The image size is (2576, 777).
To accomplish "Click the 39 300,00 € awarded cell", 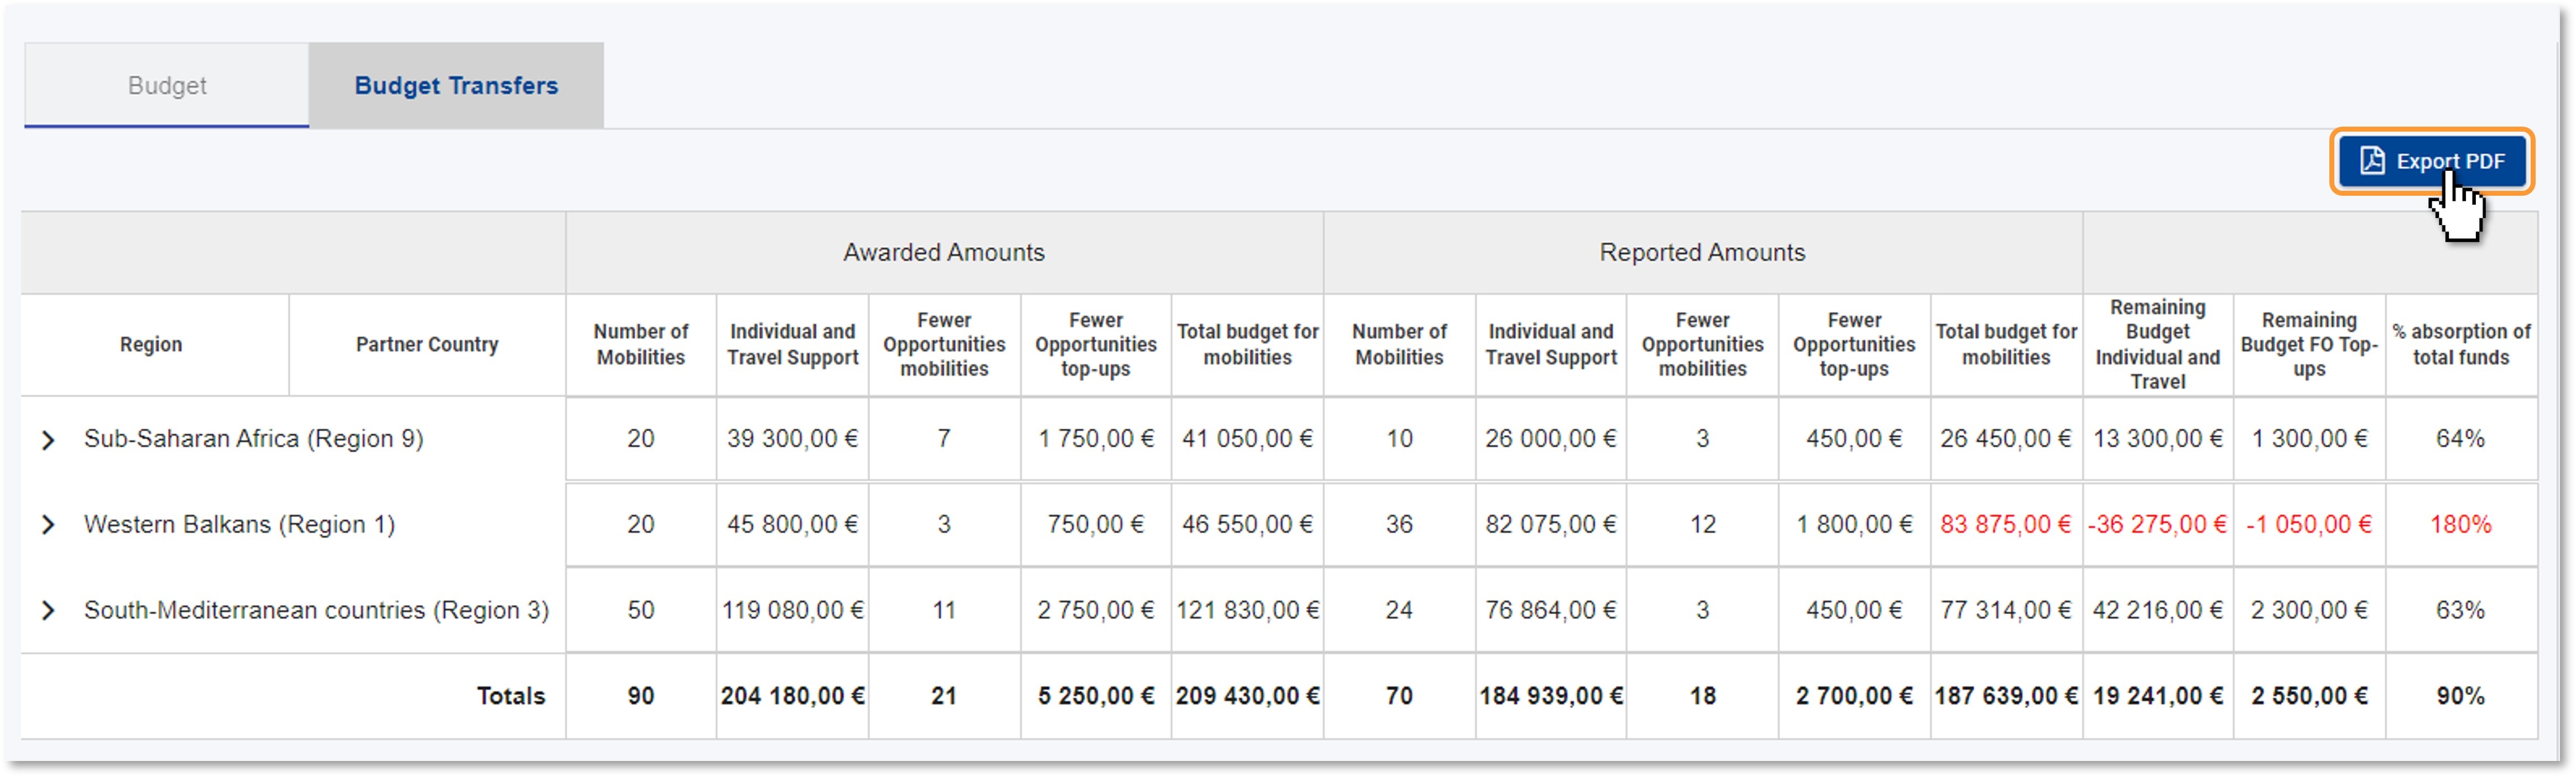I will click(x=792, y=439).
